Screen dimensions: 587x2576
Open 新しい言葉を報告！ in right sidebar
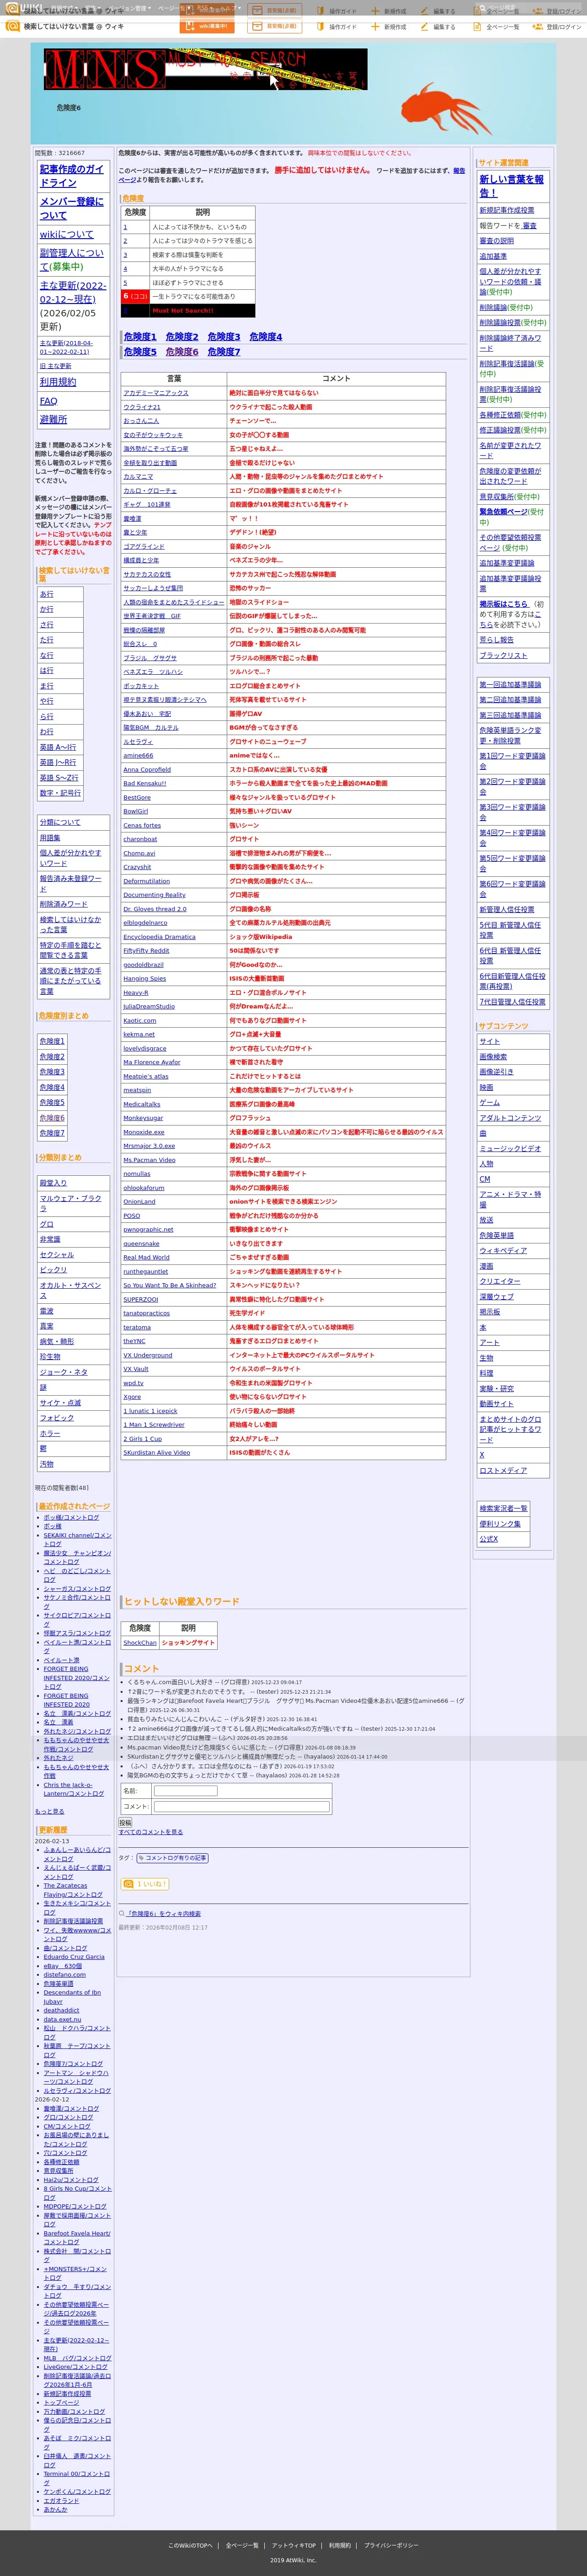coord(512,186)
